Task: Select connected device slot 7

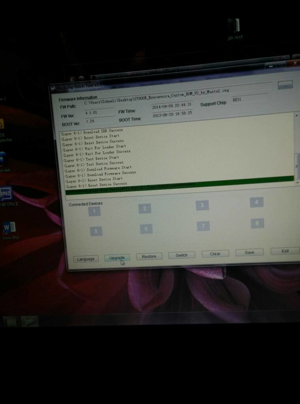Action: click(x=203, y=226)
